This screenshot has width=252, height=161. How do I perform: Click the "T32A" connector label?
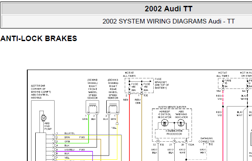coord(191,145)
